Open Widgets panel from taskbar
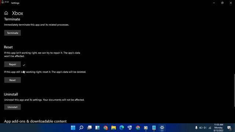This screenshot has width=235, height=132. pos(97,128)
